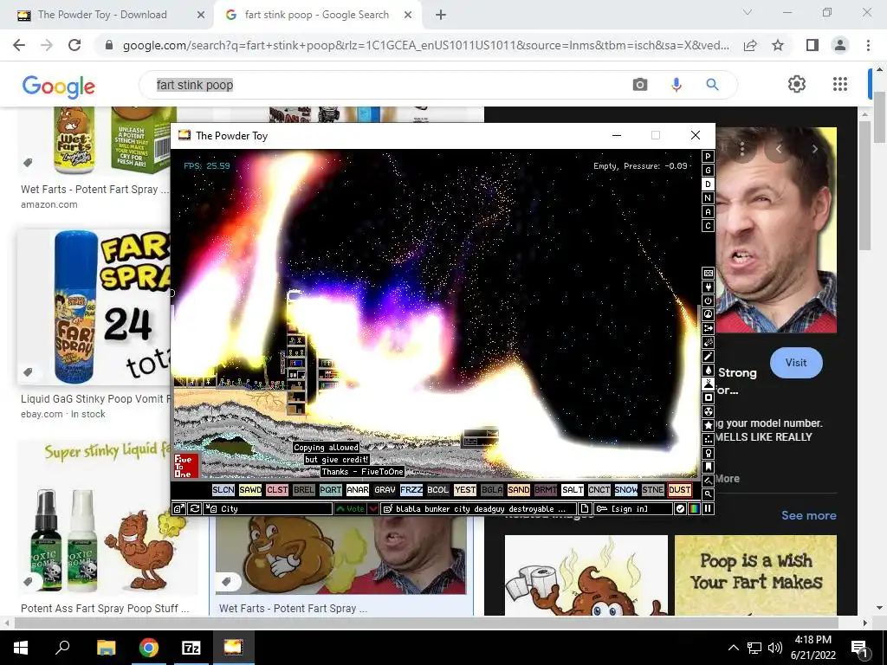This screenshot has height=665, width=887.
Task: Switch to The Powder Toy - Download tab
Action: click(x=111, y=15)
